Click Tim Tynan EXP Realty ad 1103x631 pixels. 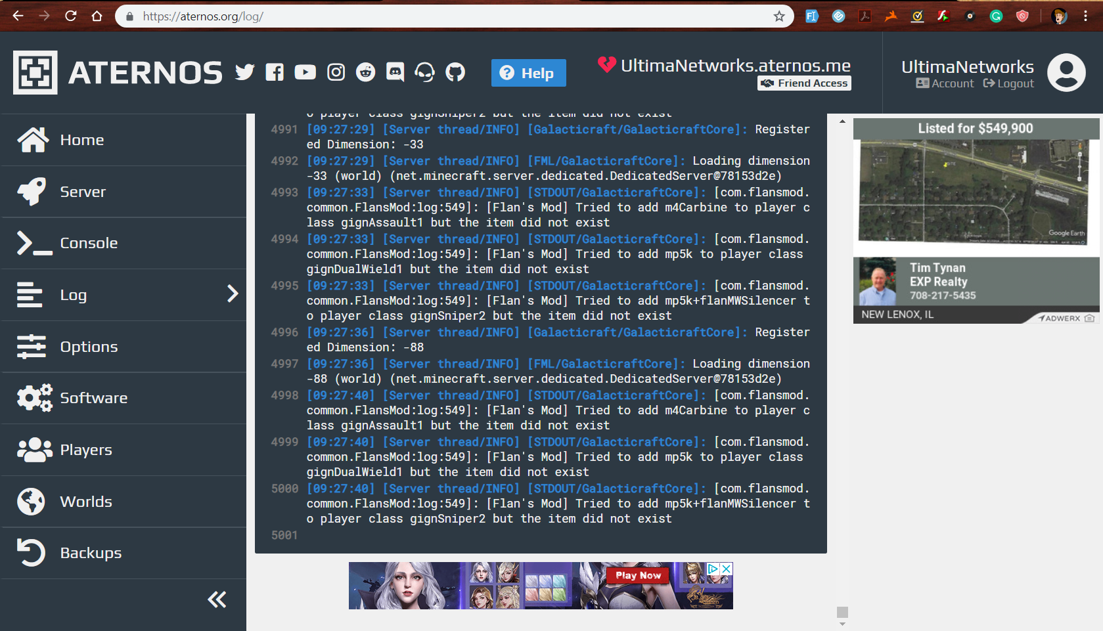pyautogui.click(x=976, y=282)
